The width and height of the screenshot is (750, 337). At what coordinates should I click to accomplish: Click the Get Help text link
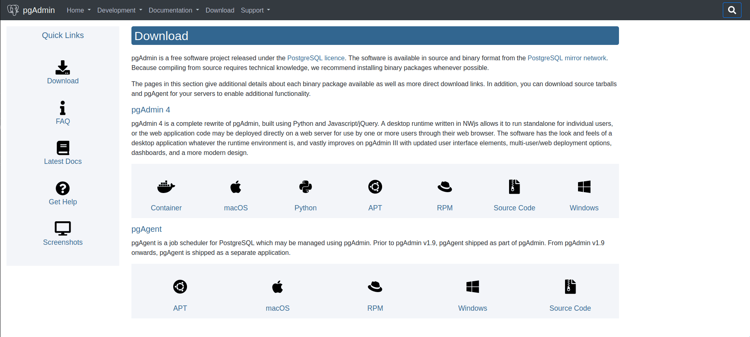(x=63, y=202)
